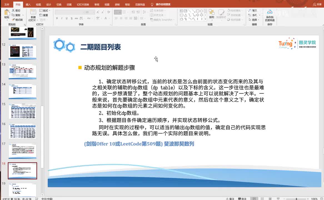The height and width of the screenshot is (200, 324).
Task: Toggle normal view button in status bar
Action: [x=254, y=199]
